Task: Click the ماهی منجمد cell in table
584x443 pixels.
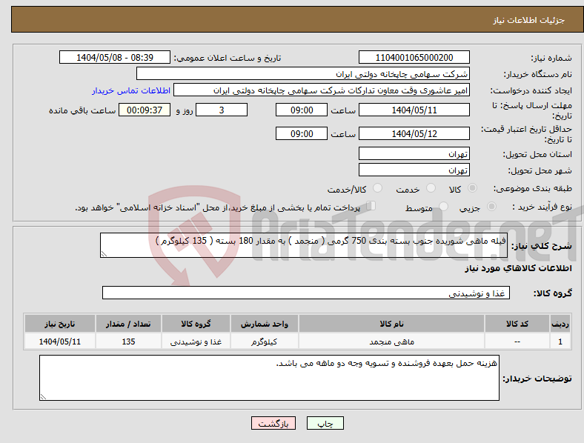Action: 391,342
